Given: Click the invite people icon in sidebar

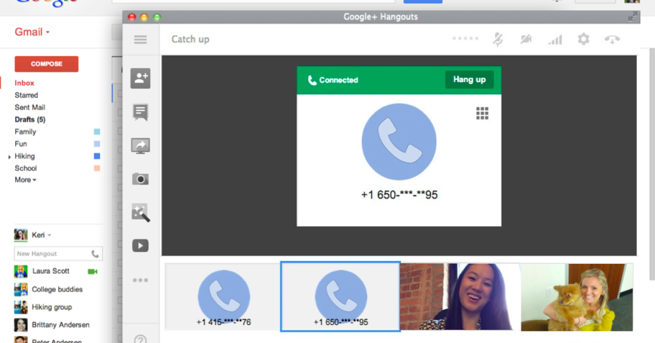Looking at the screenshot, I should [x=140, y=79].
